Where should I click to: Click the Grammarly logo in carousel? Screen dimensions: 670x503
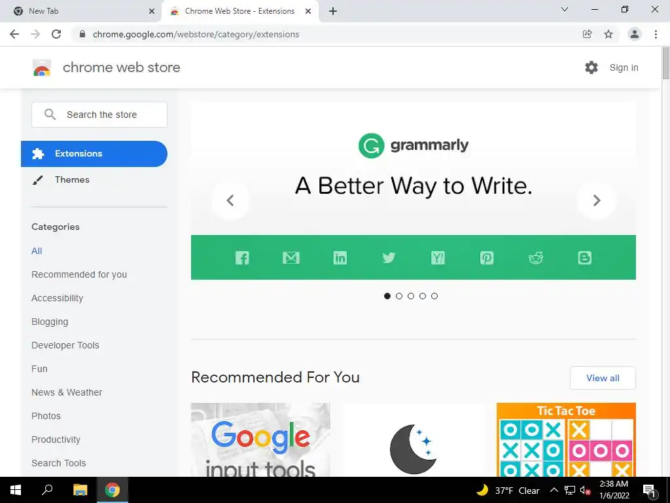pos(414,145)
